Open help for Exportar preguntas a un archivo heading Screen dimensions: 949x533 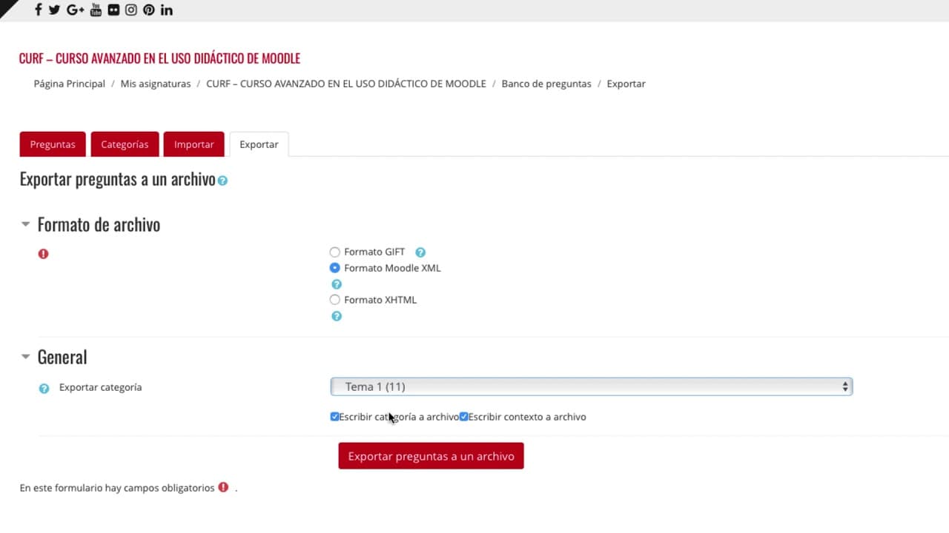pyautogui.click(x=222, y=181)
